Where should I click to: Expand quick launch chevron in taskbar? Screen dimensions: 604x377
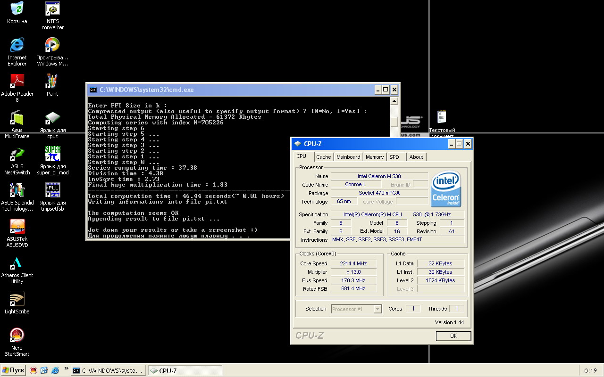click(66, 369)
